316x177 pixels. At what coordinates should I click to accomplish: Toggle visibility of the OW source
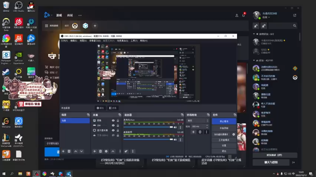113,125
